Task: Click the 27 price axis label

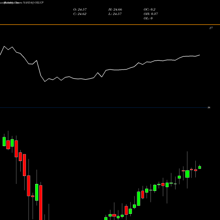Action: click(211, 28)
